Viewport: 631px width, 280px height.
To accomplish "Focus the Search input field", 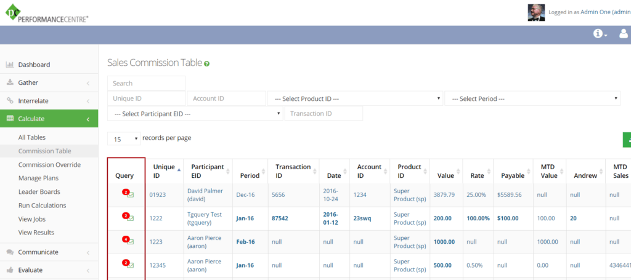I will (x=147, y=83).
